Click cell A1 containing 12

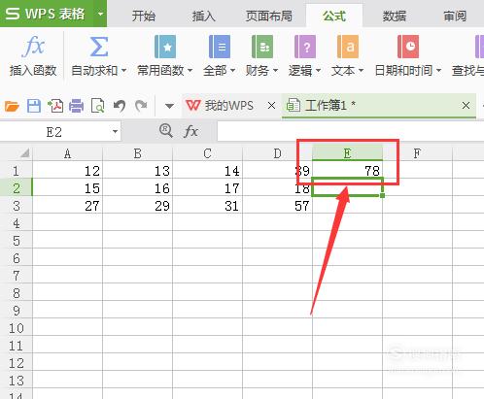(67, 170)
